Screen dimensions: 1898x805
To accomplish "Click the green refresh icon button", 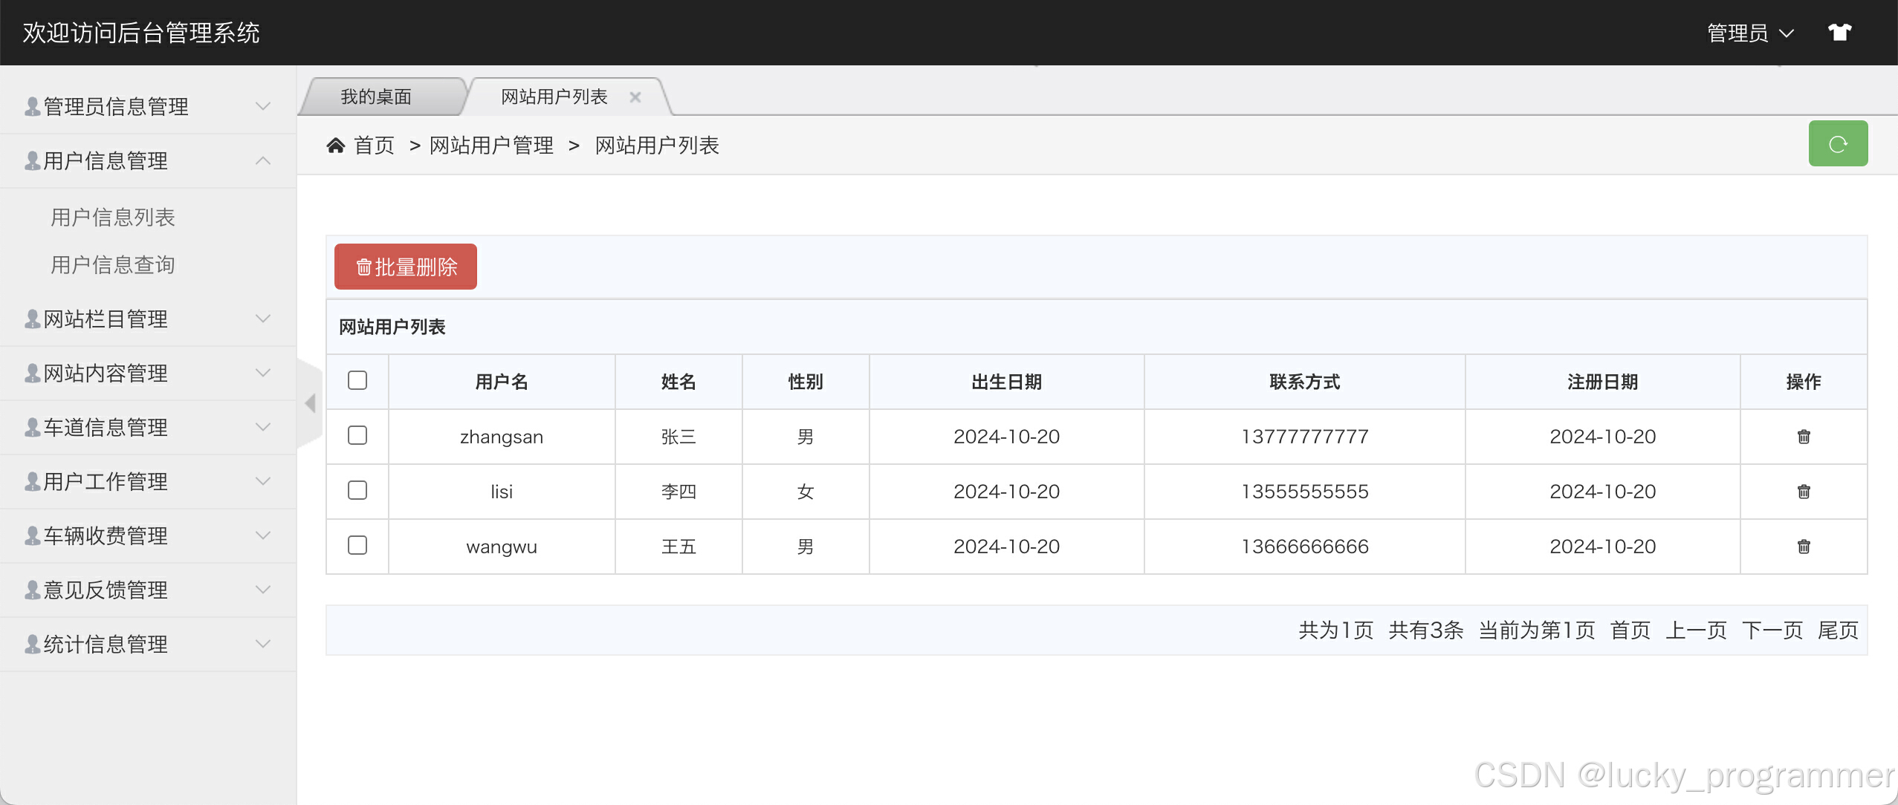I will (x=1837, y=144).
